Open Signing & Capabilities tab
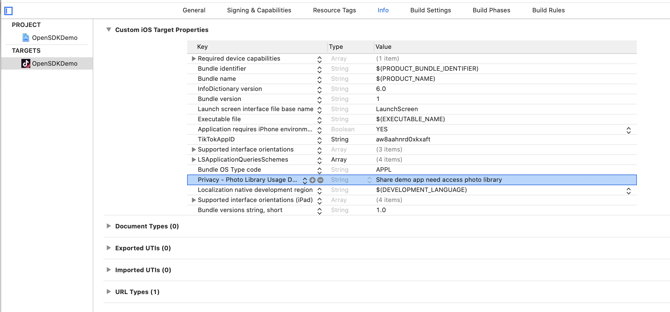The image size is (670, 312). click(x=259, y=10)
